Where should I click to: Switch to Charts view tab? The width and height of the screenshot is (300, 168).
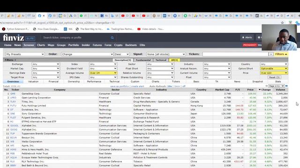(x=155, y=82)
